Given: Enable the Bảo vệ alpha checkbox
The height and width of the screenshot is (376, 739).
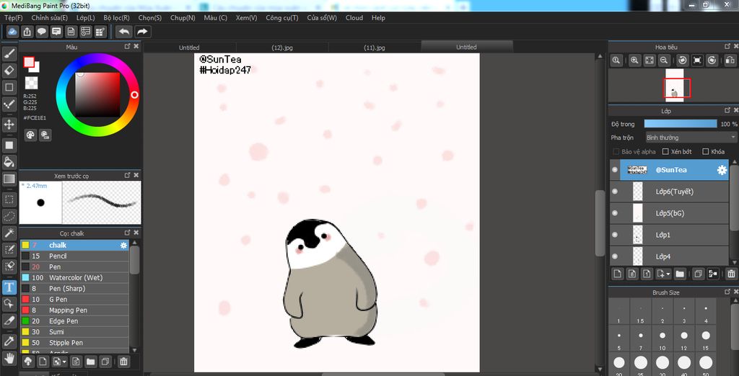Looking at the screenshot, I should (x=616, y=151).
